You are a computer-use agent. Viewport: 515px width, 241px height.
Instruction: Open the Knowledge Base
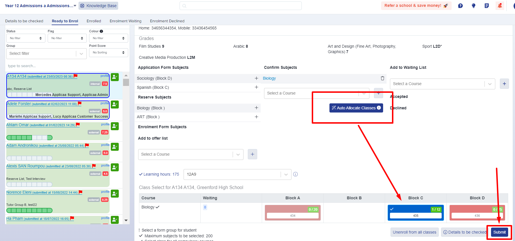tap(98, 6)
